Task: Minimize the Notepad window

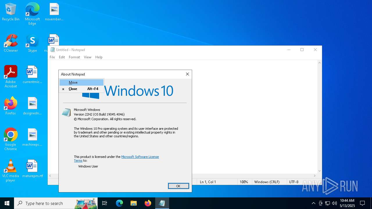Action: (x=289, y=50)
